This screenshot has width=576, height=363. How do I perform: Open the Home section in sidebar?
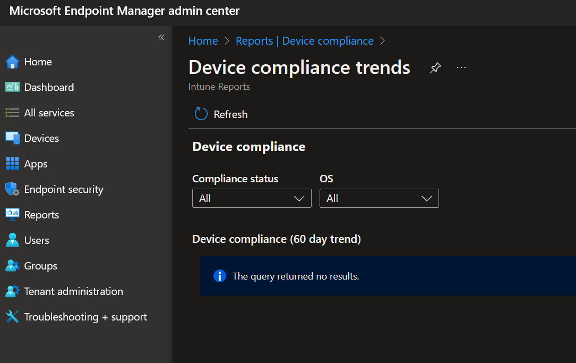coord(37,62)
